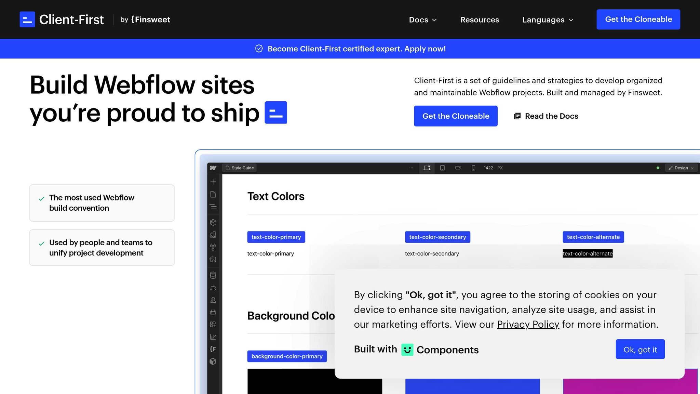Open the three-dots more menu in Designer toolbar
This screenshot has width=700, height=394.
click(x=411, y=168)
